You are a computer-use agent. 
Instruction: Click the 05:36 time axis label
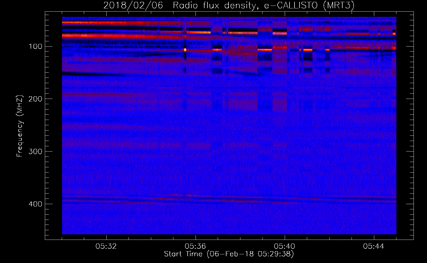[x=195, y=246]
